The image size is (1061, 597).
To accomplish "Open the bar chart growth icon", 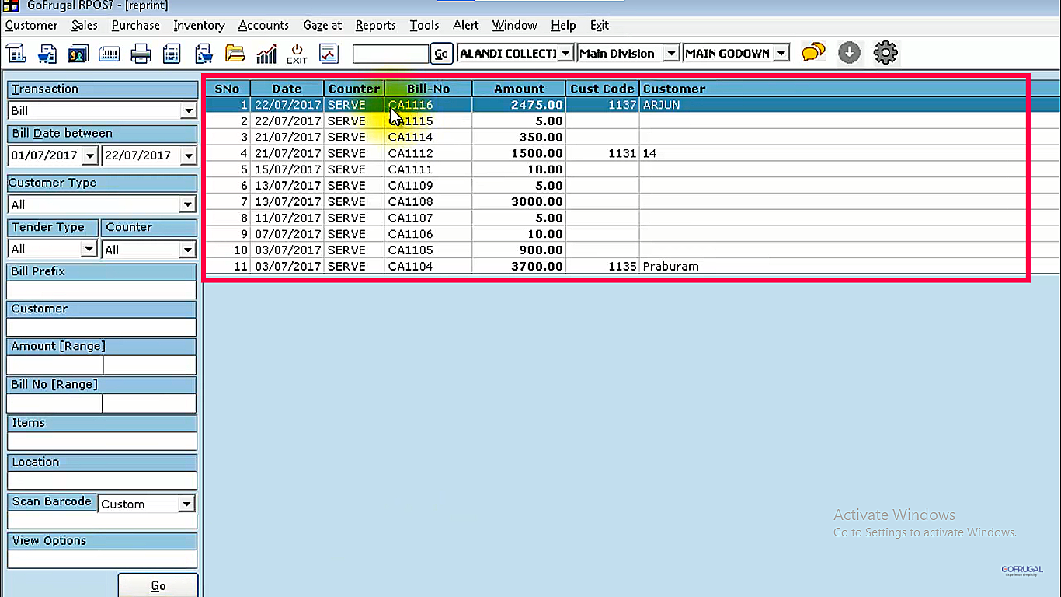I will (266, 53).
